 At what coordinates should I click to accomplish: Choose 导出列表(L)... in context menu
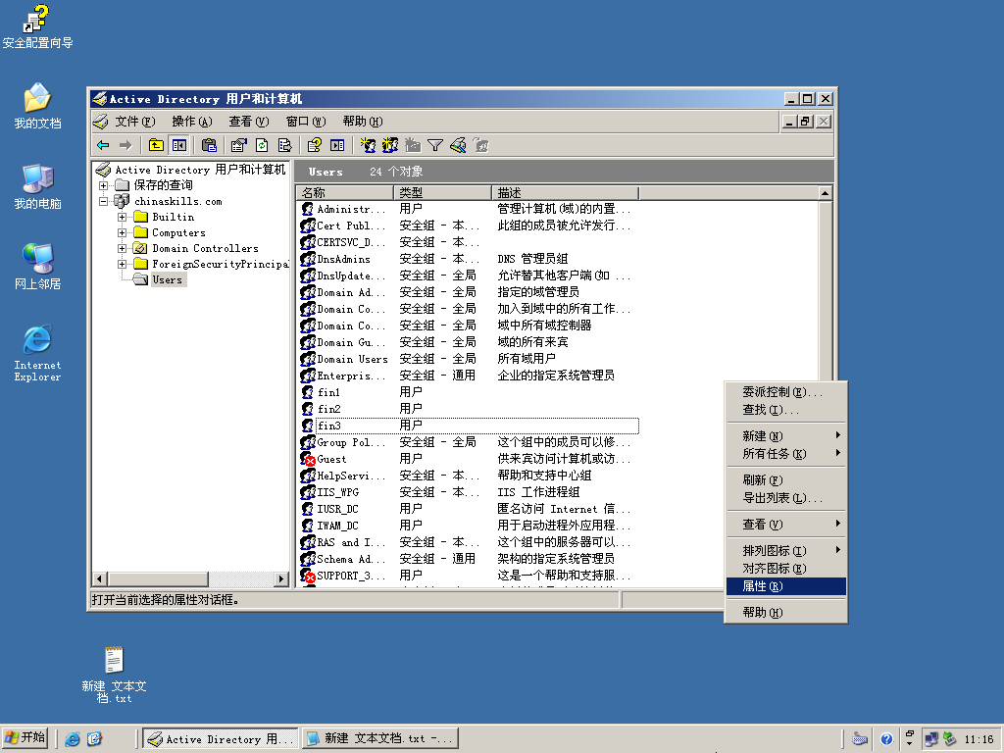[786, 498]
